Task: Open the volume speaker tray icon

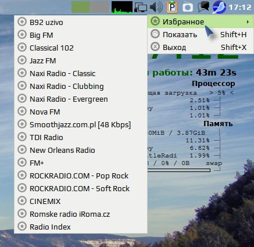Action: [156, 7]
